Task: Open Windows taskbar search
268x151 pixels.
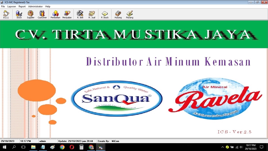Action: pos(14,147)
